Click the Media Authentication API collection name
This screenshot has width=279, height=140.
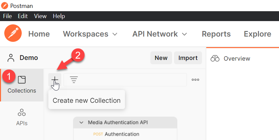[118, 123]
